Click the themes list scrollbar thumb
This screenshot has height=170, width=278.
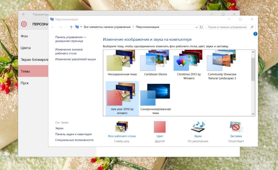253,69
